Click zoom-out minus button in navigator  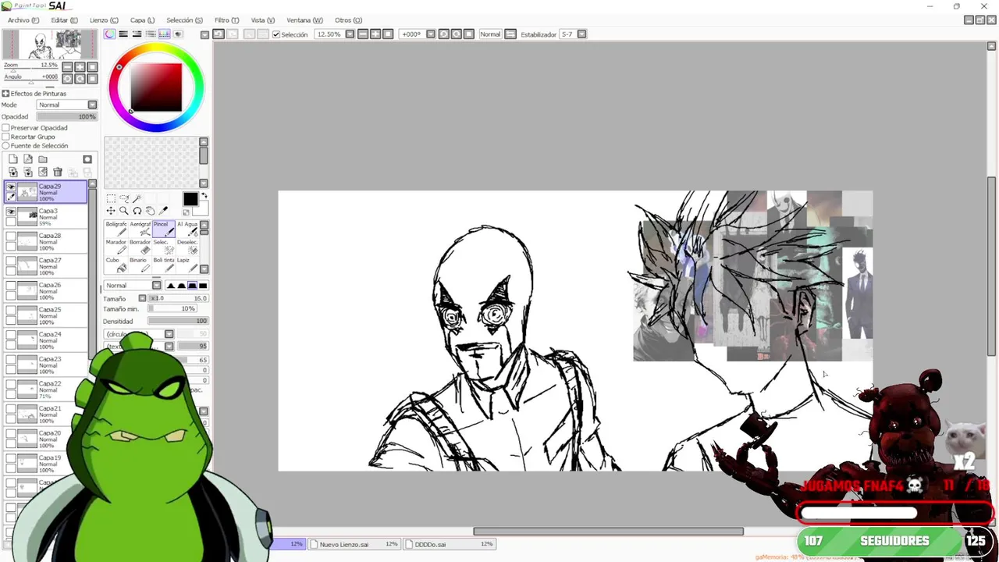tap(67, 67)
